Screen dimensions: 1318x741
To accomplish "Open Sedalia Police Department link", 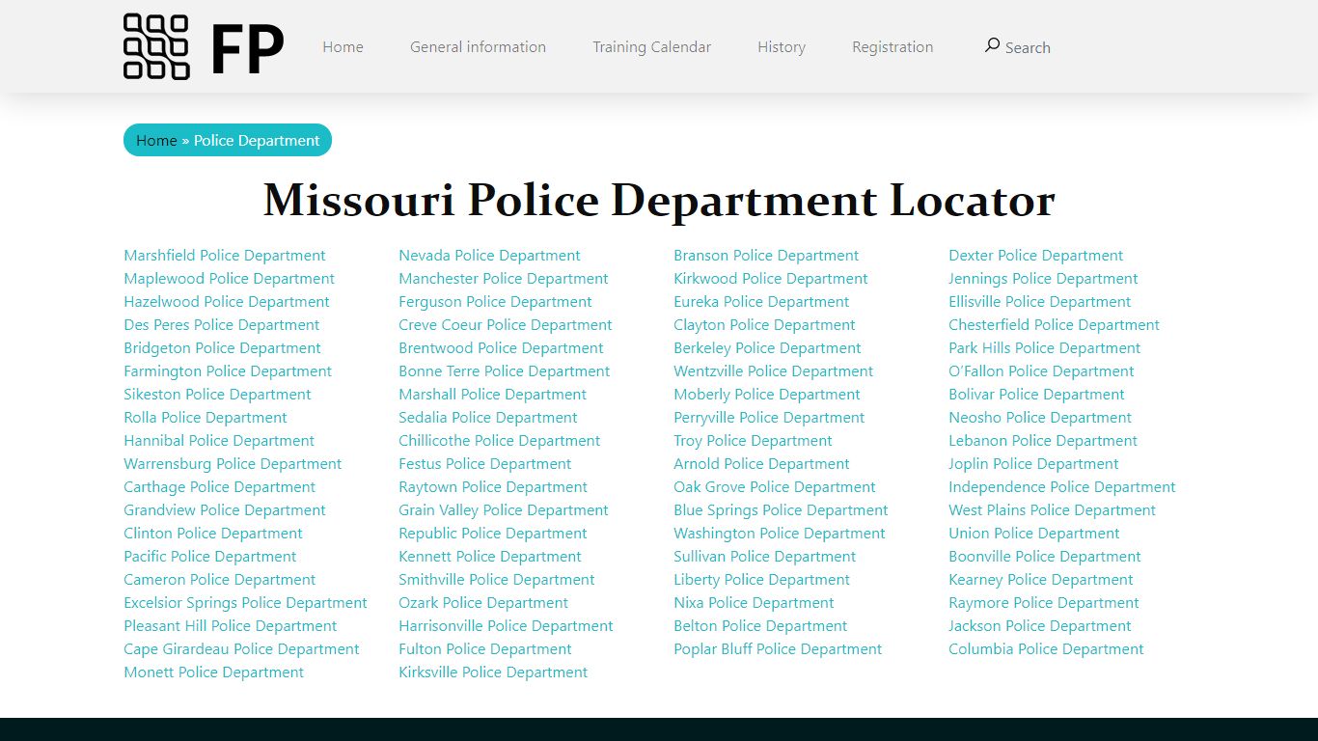I will click(488, 418).
